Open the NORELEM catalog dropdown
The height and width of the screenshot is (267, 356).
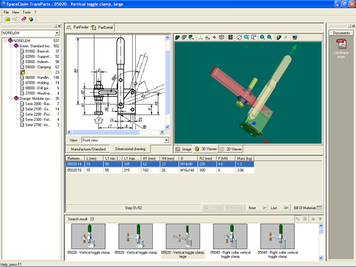coord(57,33)
